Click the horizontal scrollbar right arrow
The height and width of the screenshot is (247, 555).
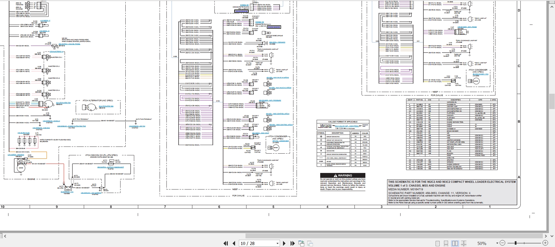pos(545,236)
